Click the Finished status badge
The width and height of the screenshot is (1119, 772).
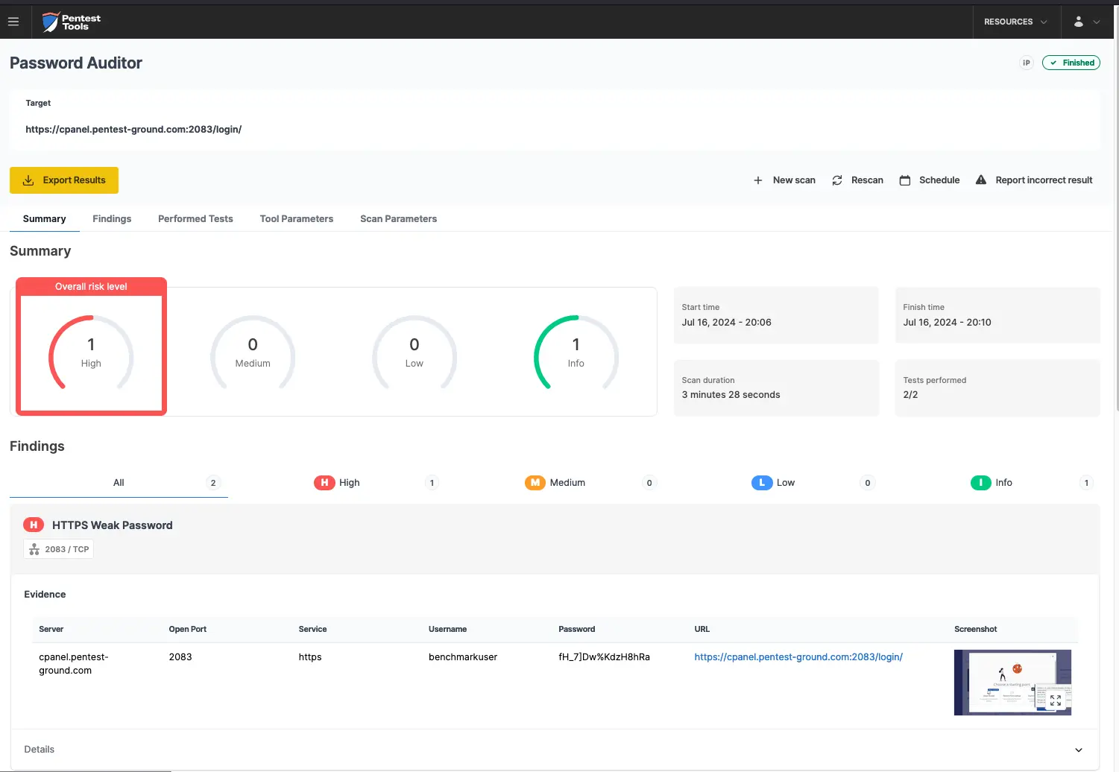pos(1071,63)
